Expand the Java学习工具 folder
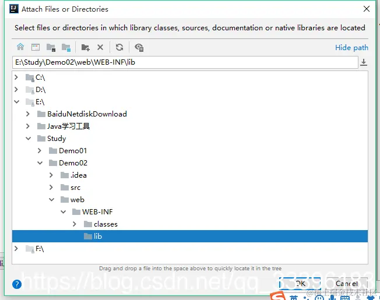This screenshot has width=380, height=300. [x=28, y=126]
